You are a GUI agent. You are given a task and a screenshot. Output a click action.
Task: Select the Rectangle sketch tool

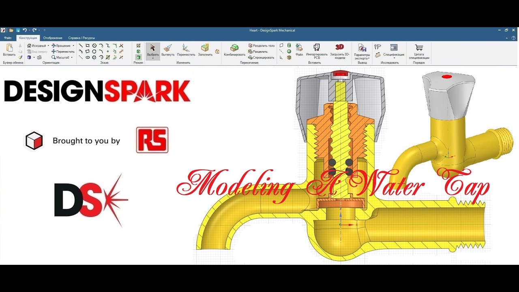88,46
